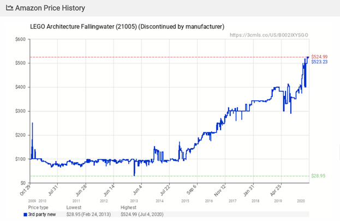Click the 2015 year label under chart

(x=185, y=201)
